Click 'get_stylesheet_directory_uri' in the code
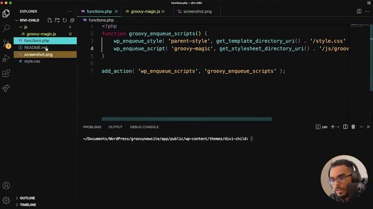The width and height of the screenshot is (373, 209). pos(262,49)
